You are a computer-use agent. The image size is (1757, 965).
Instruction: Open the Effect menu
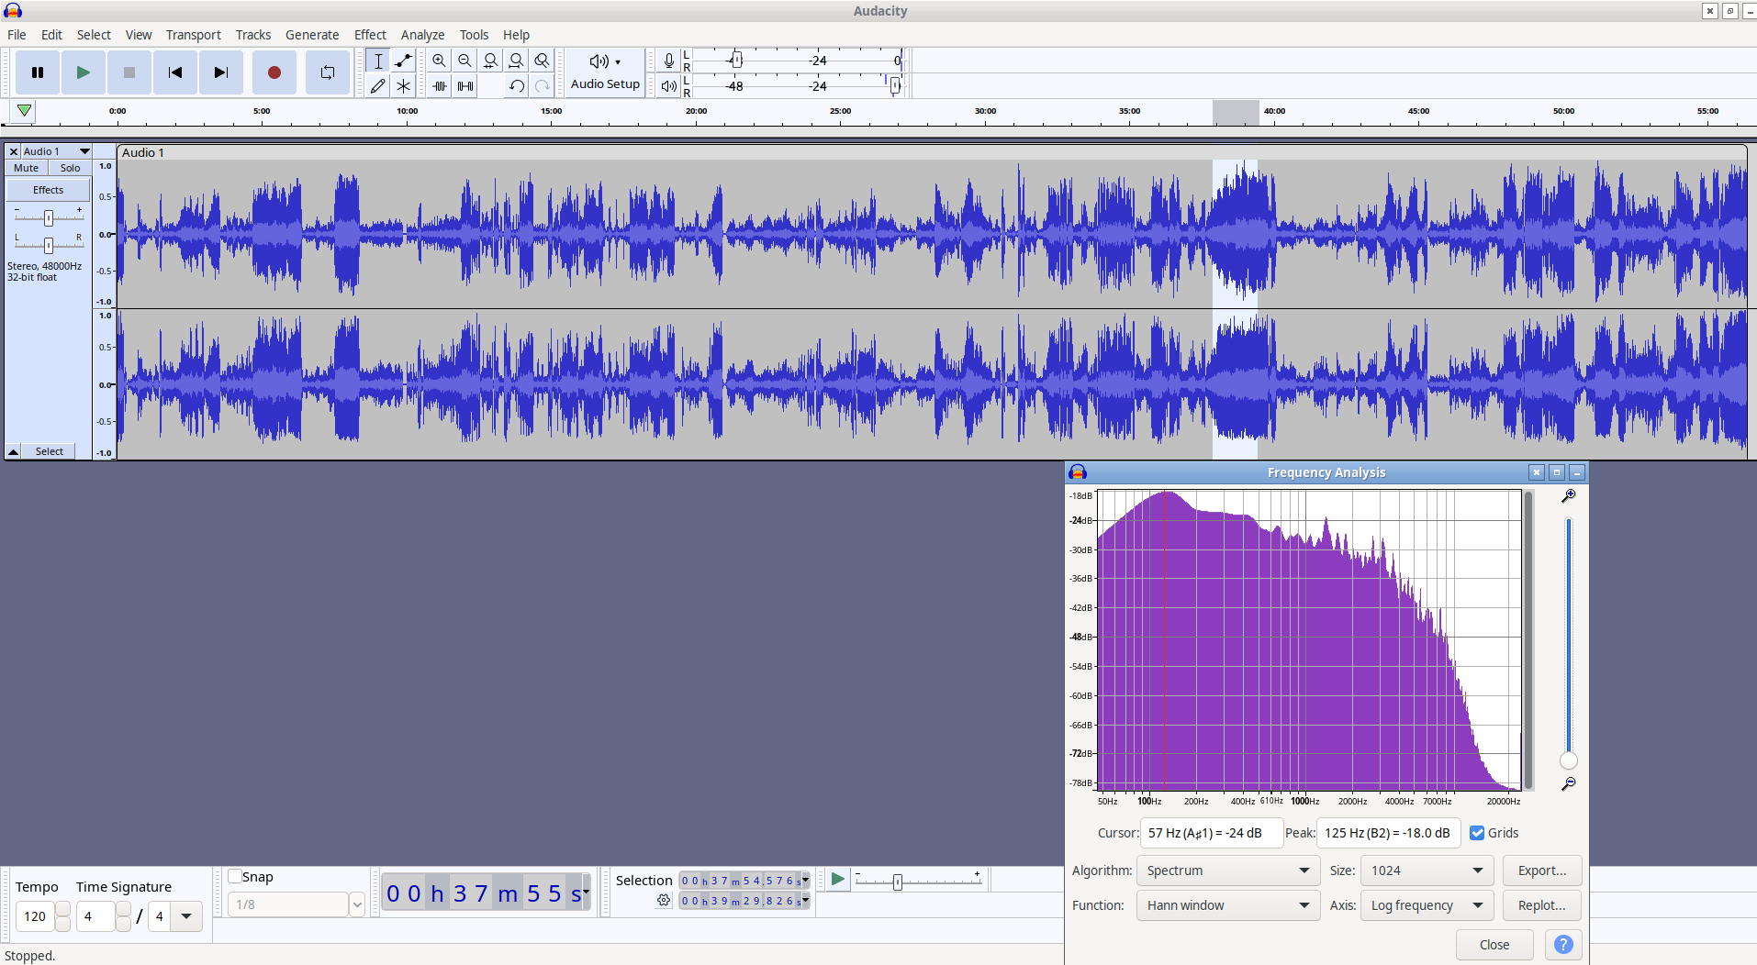point(370,35)
